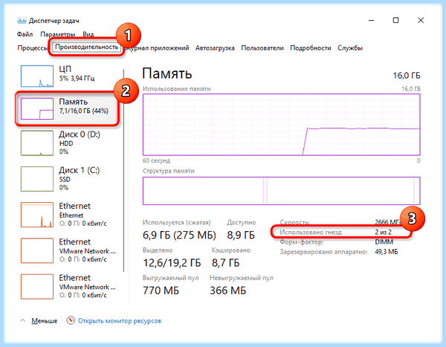Switch to the Пользователи tab

[262, 48]
